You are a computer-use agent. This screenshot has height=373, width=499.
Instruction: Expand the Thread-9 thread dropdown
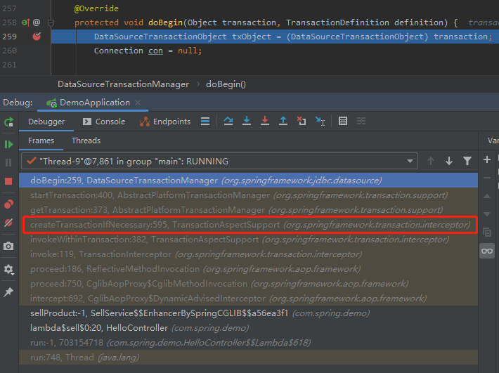pyautogui.click(x=410, y=162)
